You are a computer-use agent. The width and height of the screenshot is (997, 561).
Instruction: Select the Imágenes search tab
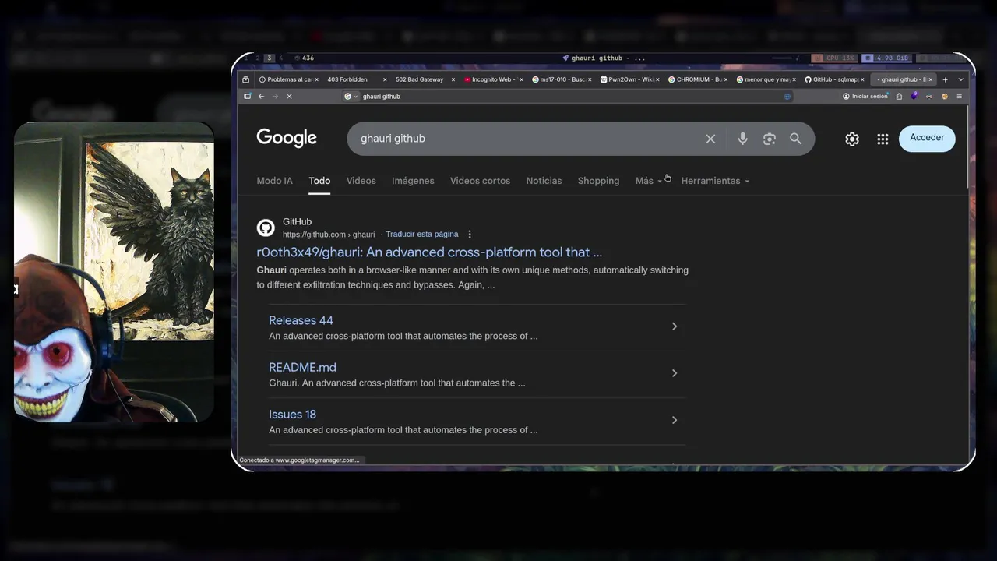[x=413, y=181]
